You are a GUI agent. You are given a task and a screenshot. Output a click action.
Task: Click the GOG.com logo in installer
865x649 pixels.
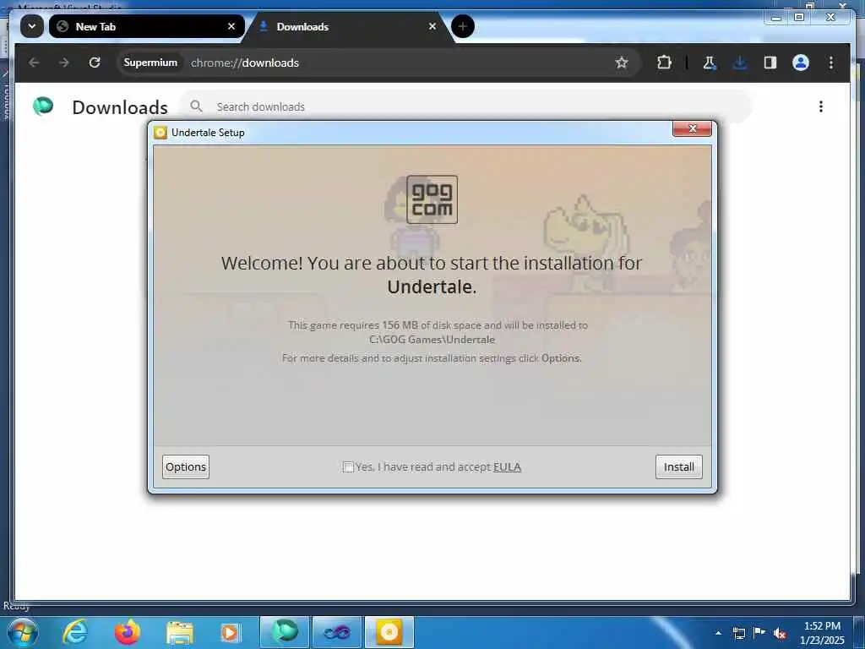[x=432, y=199]
